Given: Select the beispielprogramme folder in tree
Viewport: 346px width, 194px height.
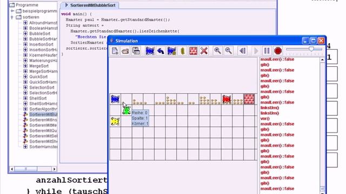Looking at the screenshot, I should pyautogui.click(x=37, y=11).
